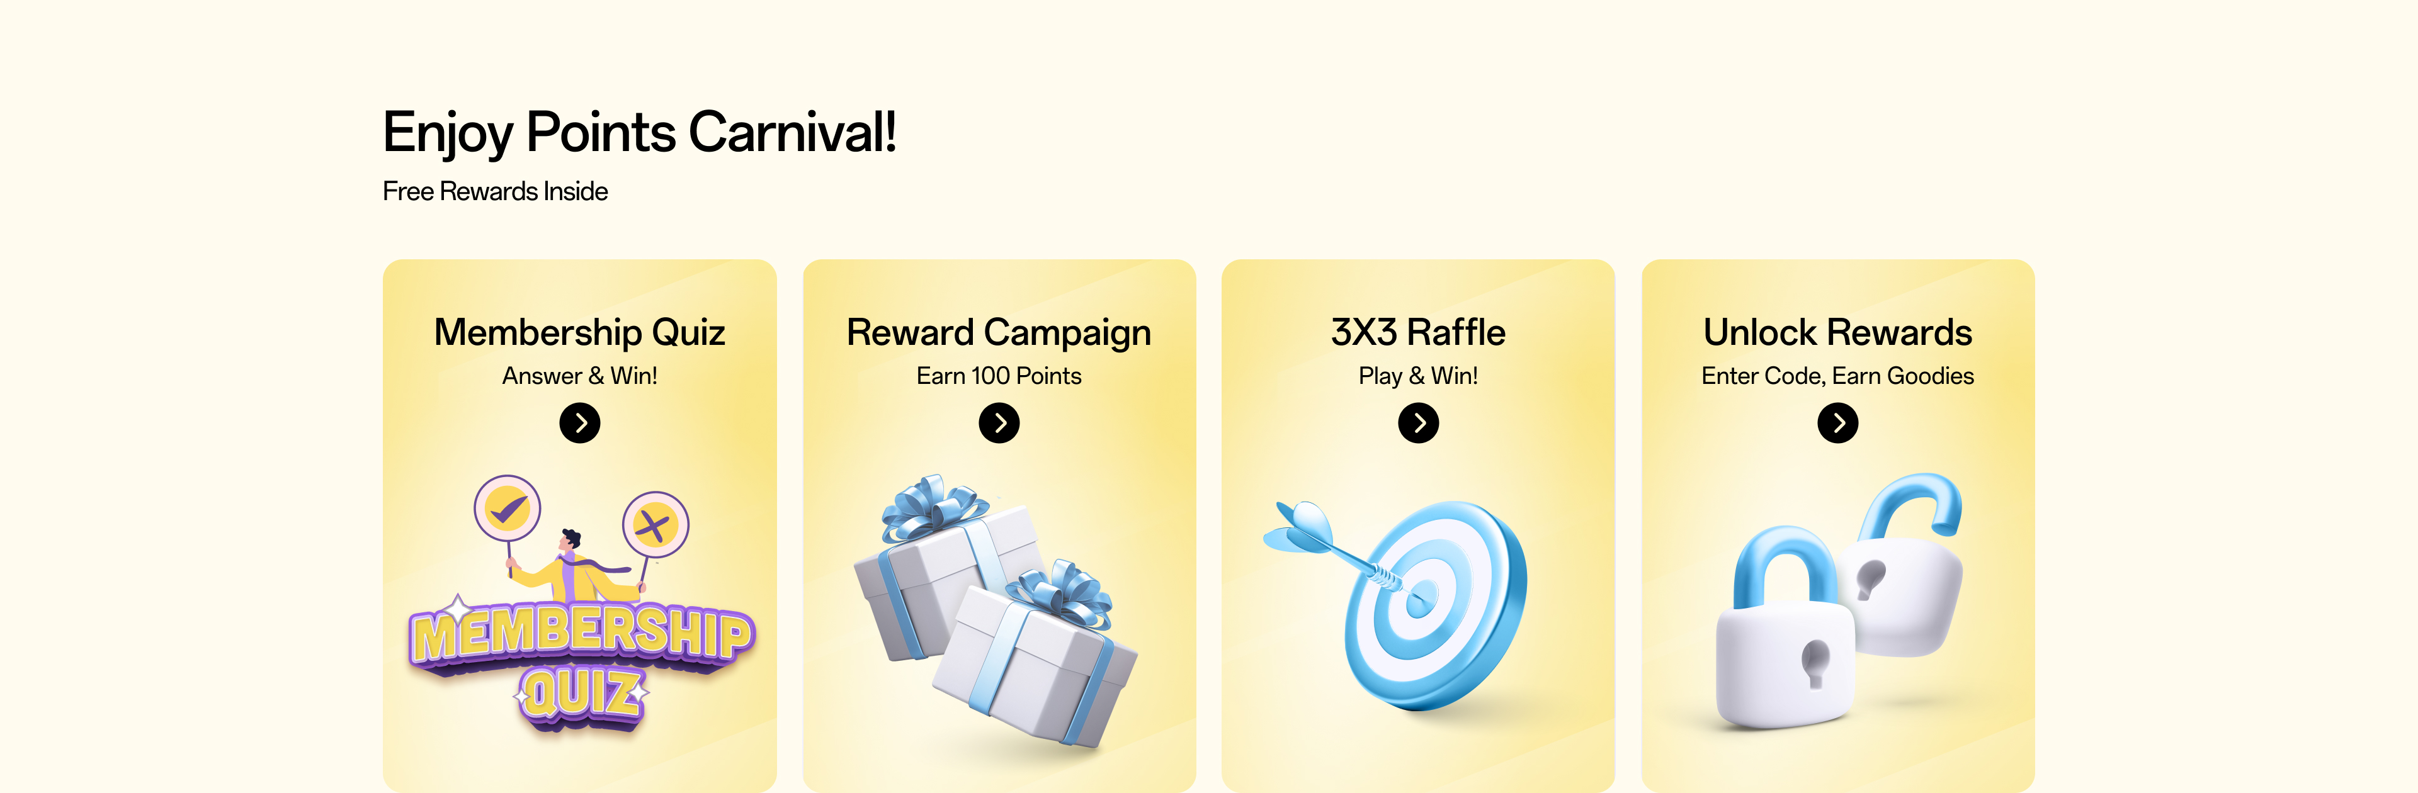2418x793 pixels.
Task: Click the 'Enjoy Points Carnival!' heading
Action: 640,132
